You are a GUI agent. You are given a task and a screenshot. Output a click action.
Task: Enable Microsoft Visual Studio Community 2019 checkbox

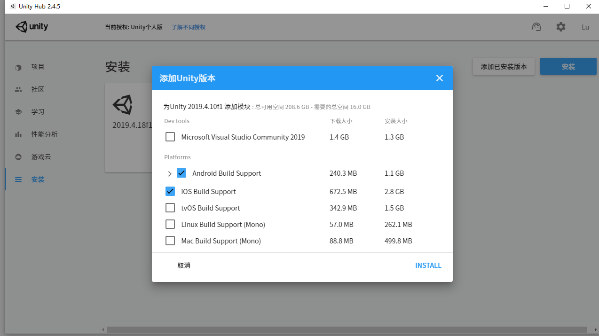point(170,137)
